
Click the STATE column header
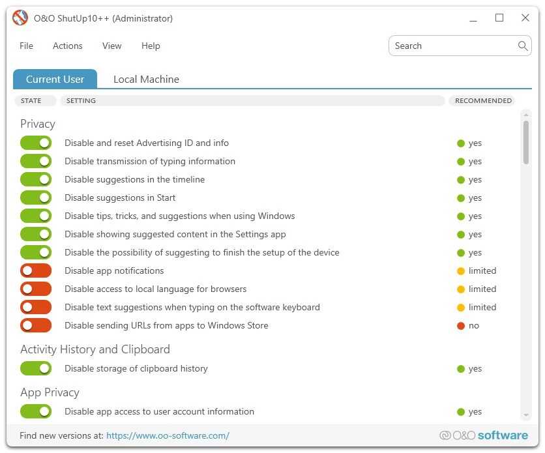pos(35,101)
